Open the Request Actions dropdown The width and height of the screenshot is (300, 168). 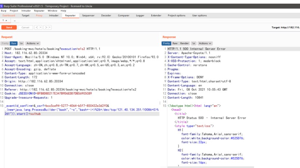pyautogui.click(x=32, y=43)
